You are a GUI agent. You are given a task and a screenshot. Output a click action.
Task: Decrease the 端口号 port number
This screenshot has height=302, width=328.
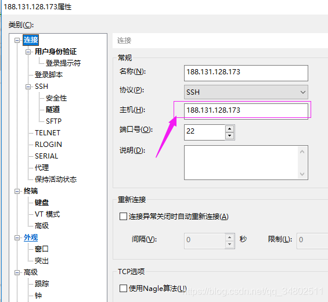(x=230, y=136)
